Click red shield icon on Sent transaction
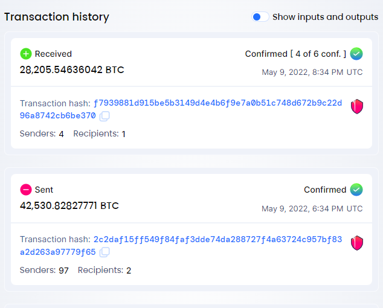The height and width of the screenshot is (308, 383). (357, 243)
